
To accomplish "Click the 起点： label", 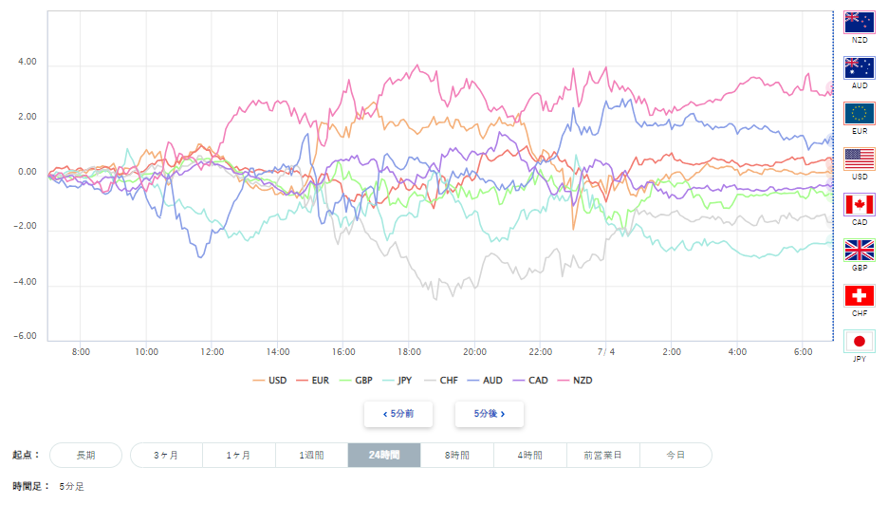I will (x=26, y=455).
